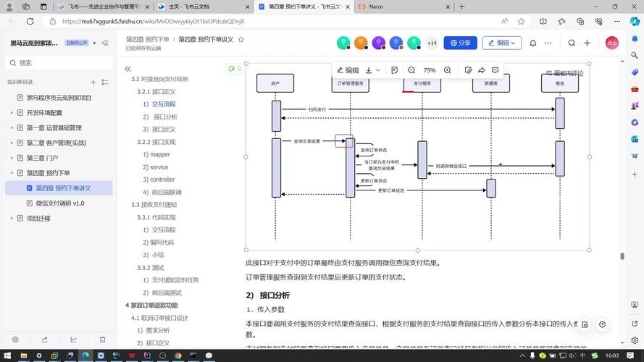Click the header search magnifier icon

572,43
